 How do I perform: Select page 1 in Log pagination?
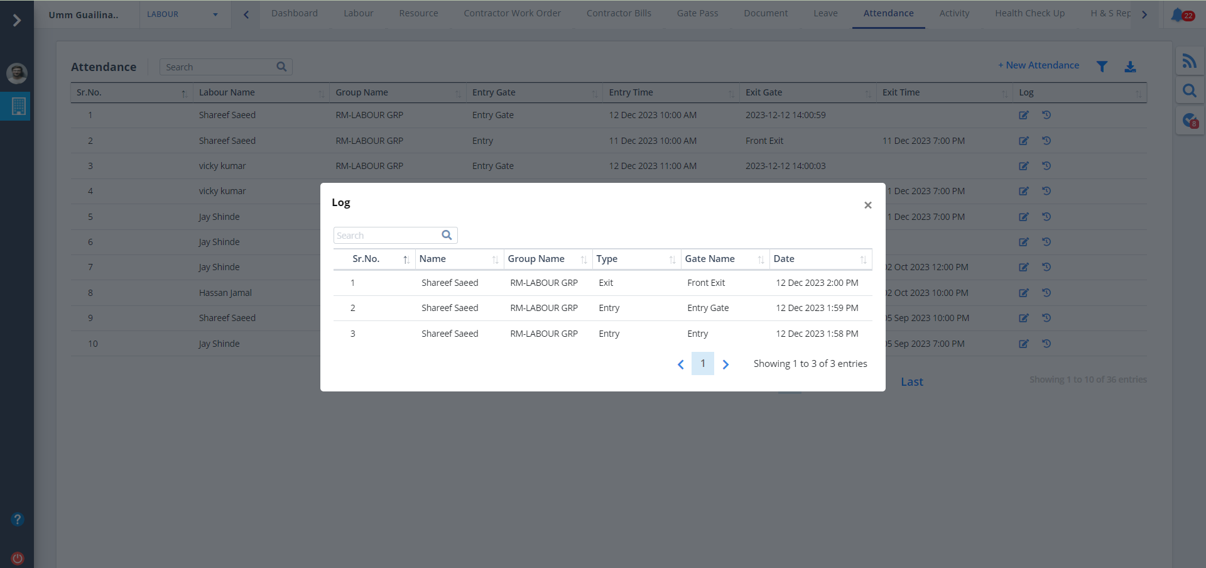(702, 364)
